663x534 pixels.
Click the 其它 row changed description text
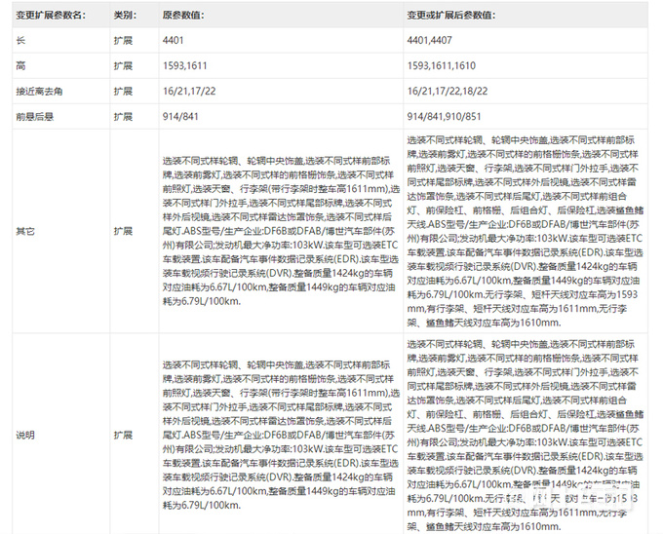coord(526,231)
